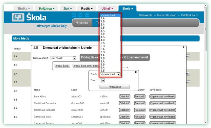Click Odstrániť for Bulej Alfonz
The width and height of the screenshot is (211, 128).
click(125, 96)
